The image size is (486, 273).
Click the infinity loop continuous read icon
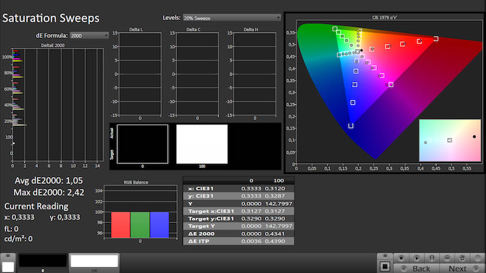click(447, 258)
